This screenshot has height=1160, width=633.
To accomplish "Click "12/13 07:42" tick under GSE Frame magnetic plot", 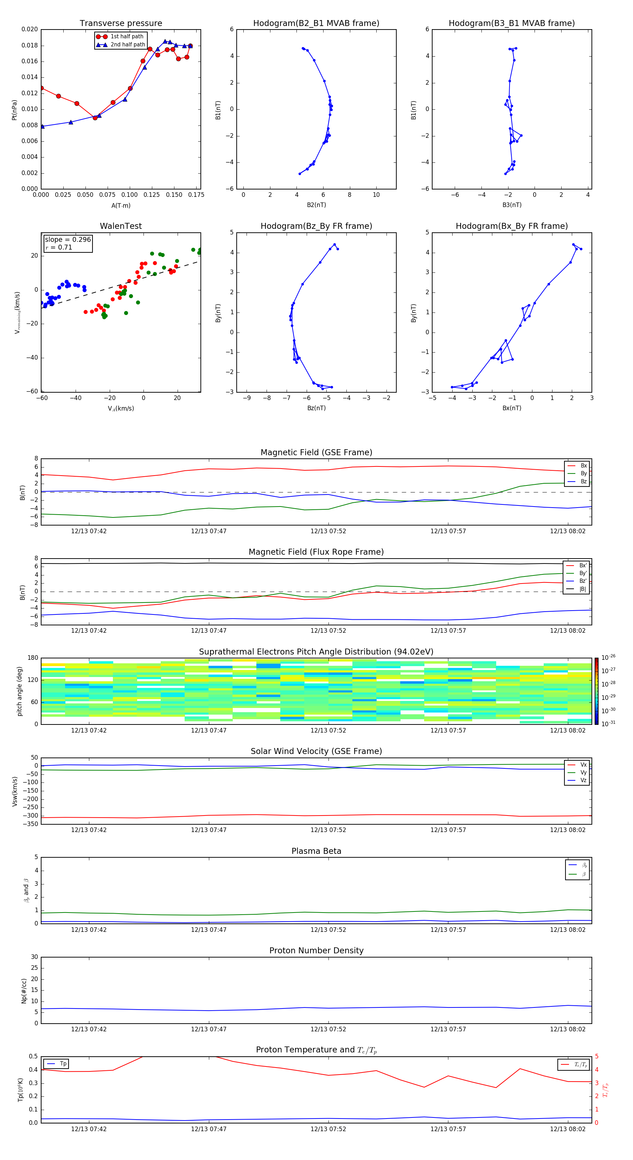I will pos(89,531).
